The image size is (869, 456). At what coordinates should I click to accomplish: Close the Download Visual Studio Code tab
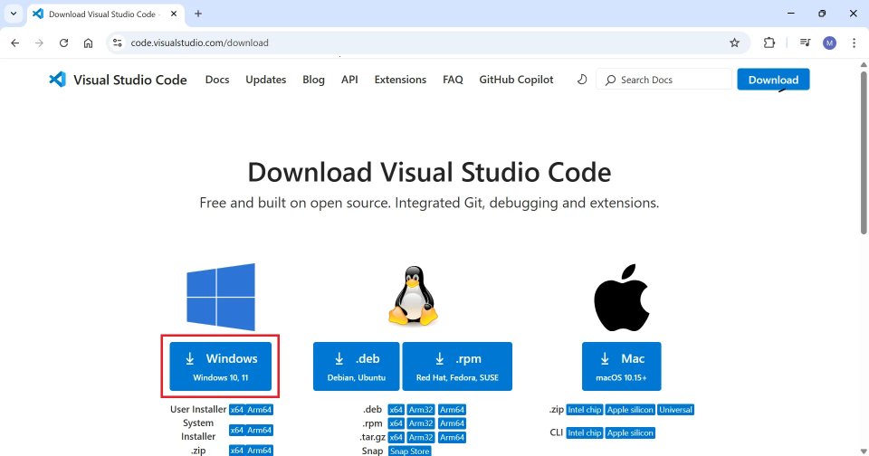174,14
